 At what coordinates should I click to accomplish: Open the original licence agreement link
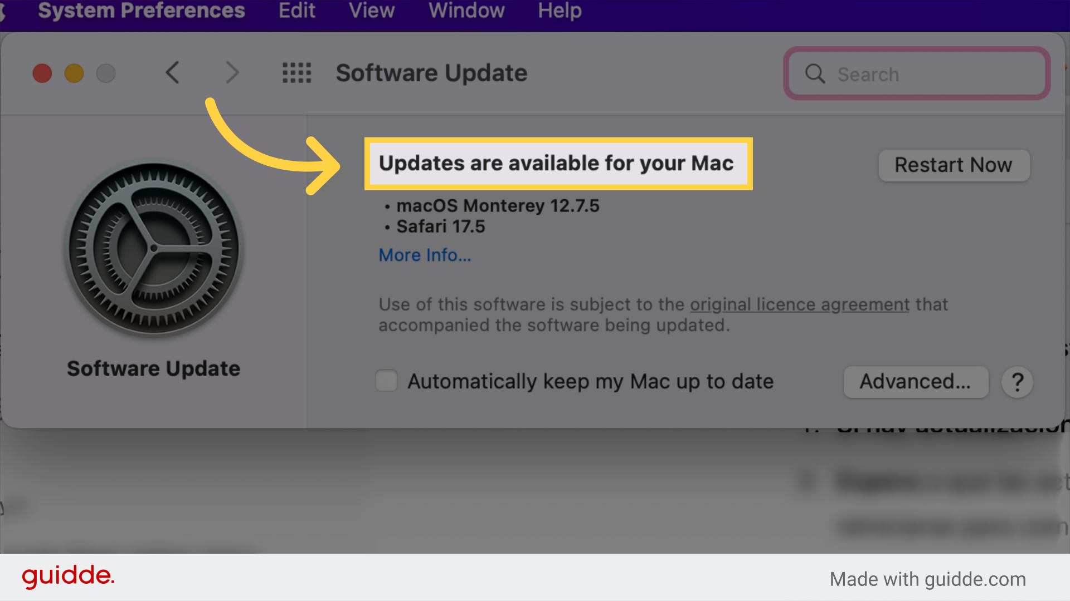coord(799,304)
